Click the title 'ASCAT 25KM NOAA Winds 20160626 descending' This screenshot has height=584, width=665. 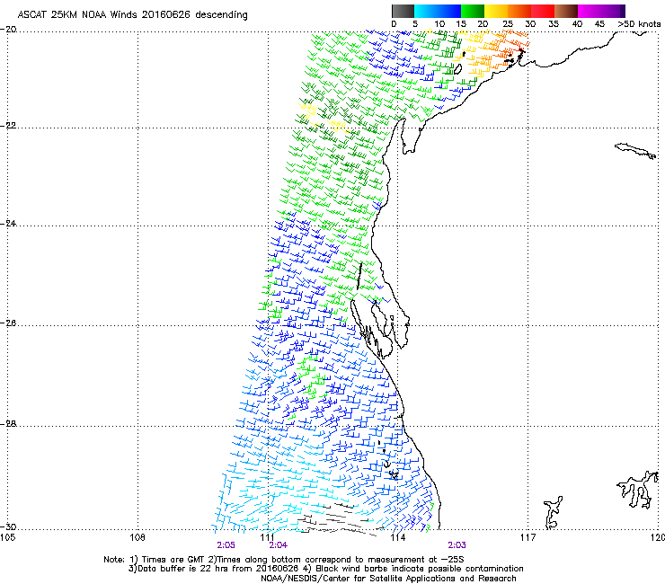132,15
